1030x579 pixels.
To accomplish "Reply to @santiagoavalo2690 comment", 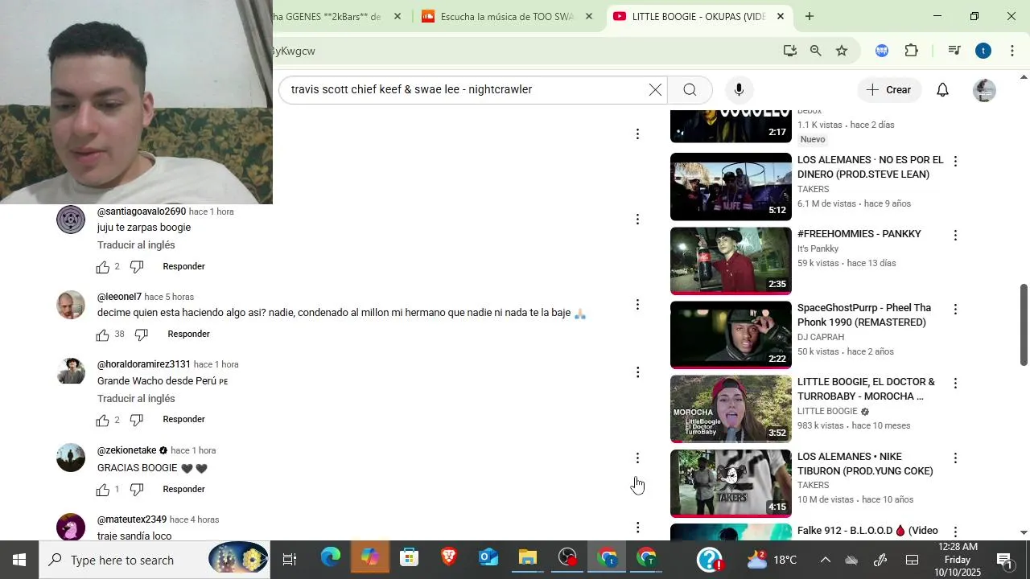I will (183, 266).
